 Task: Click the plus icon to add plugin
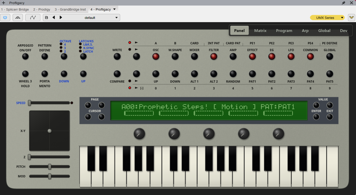4,3
